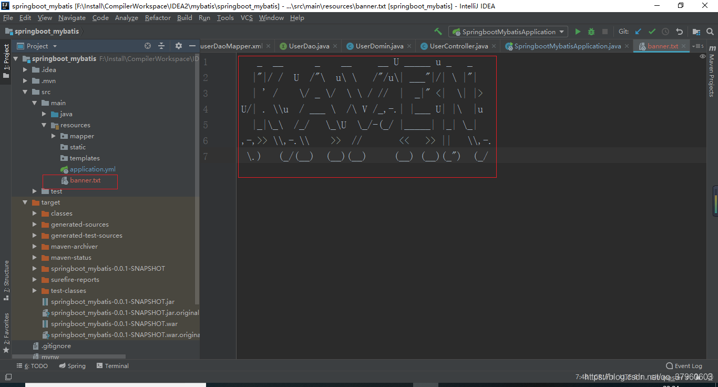Open the Refactor menu
Viewport: 718px width, 387px height.
(158, 18)
